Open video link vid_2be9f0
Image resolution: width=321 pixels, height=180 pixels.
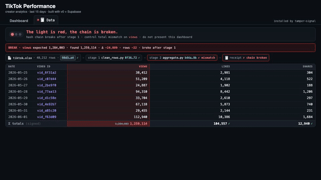(x=47, y=85)
